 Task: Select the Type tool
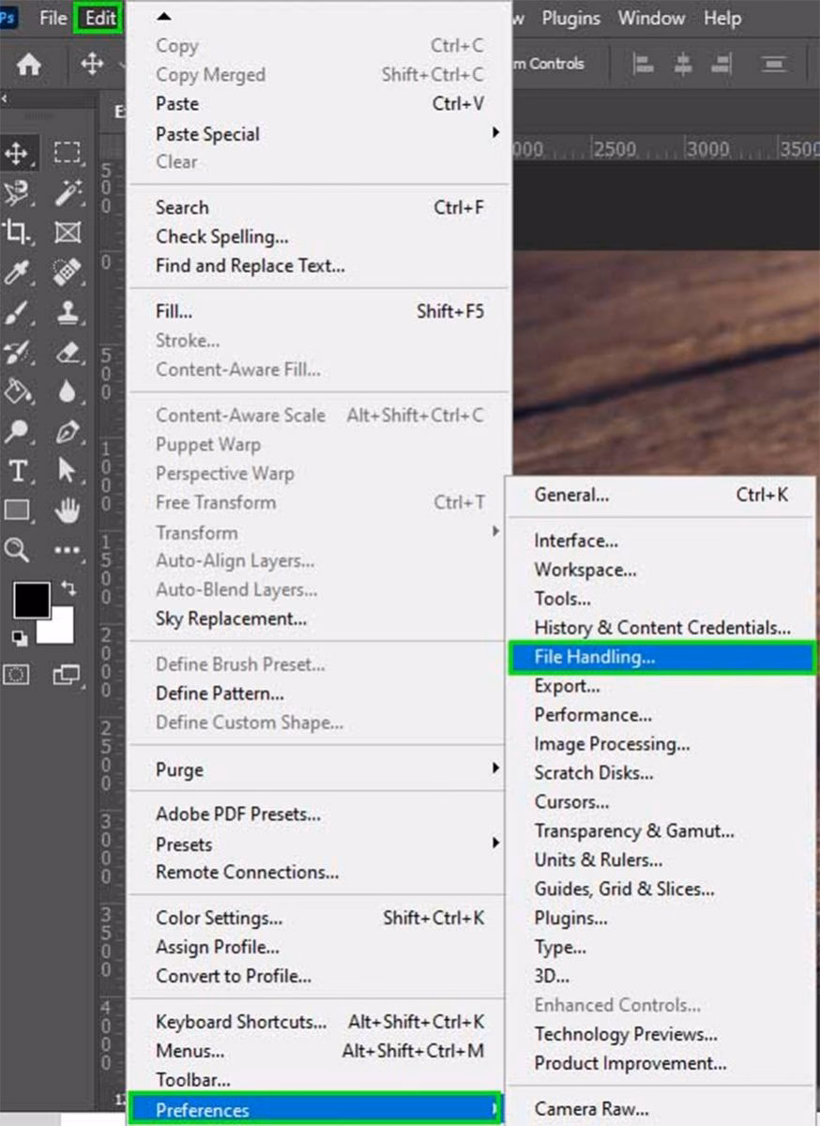pyautogui.click(x=17, y=472)
